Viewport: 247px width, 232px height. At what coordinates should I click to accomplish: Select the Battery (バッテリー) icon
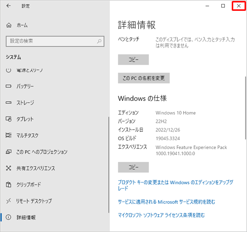point(8,86)
